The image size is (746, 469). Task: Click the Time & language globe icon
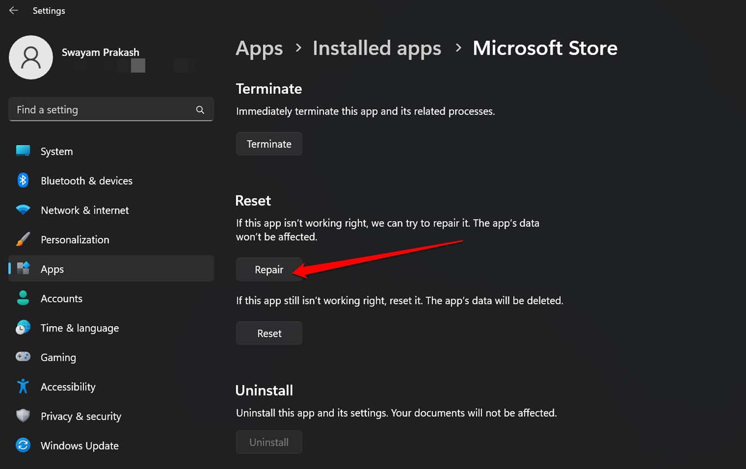tap(23, 328)
